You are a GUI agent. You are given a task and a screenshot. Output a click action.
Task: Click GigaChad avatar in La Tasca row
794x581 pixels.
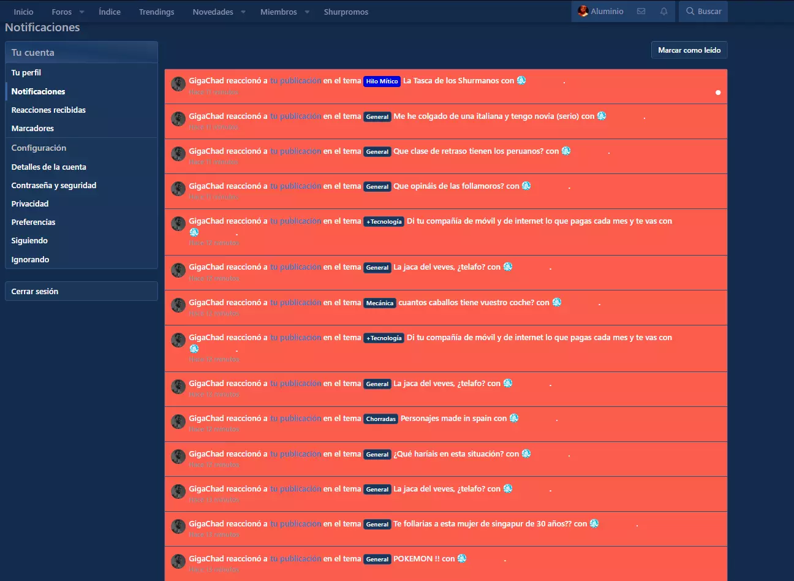click(x=178, y=84)
